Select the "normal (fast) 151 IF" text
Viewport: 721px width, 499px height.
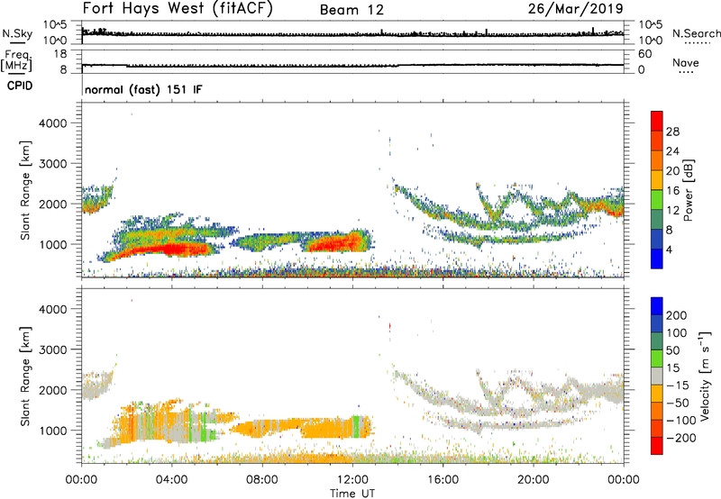143,89
